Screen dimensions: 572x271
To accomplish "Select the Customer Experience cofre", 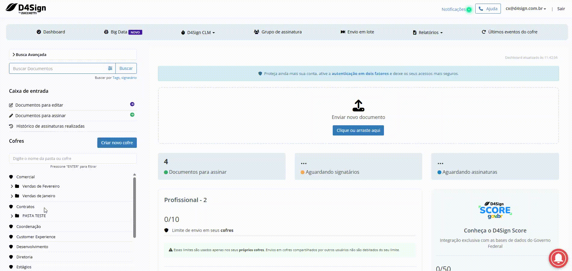I will [36, 237].
